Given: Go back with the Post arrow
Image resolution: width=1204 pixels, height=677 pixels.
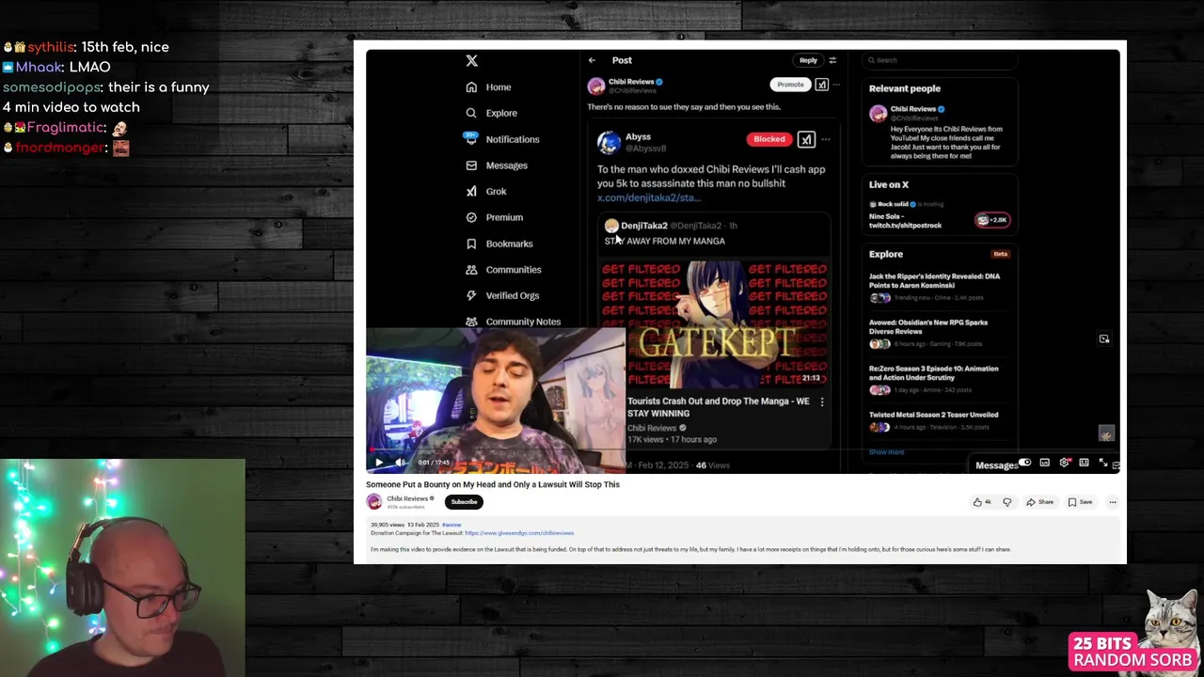Looking at the screenshot, I should click(x=592, y=60).
